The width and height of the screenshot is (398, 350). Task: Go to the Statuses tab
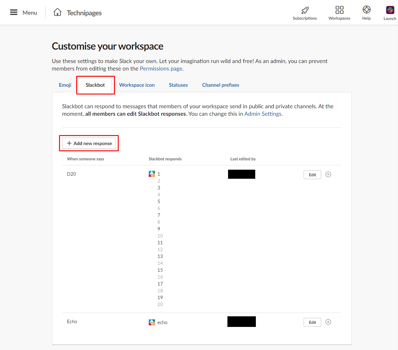[x=178, y=85]
